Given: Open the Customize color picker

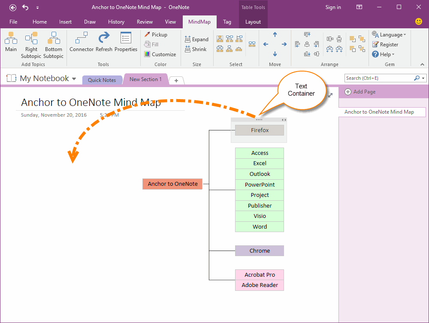Looking at the screenshot, I should 160,54.
